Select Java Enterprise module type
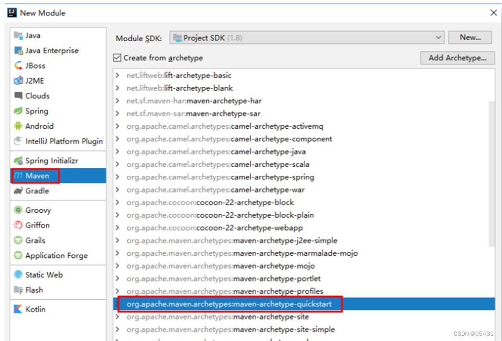Image resolution: width=502 pixels, height=341 pixels. [58, 50]
